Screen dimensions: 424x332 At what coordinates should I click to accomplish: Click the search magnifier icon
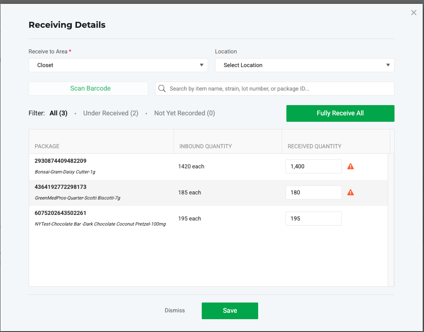click(162, 88)
